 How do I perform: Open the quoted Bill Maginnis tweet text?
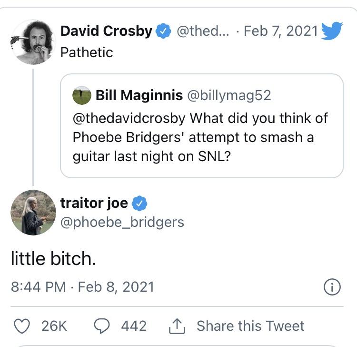(x=200, y=137)
